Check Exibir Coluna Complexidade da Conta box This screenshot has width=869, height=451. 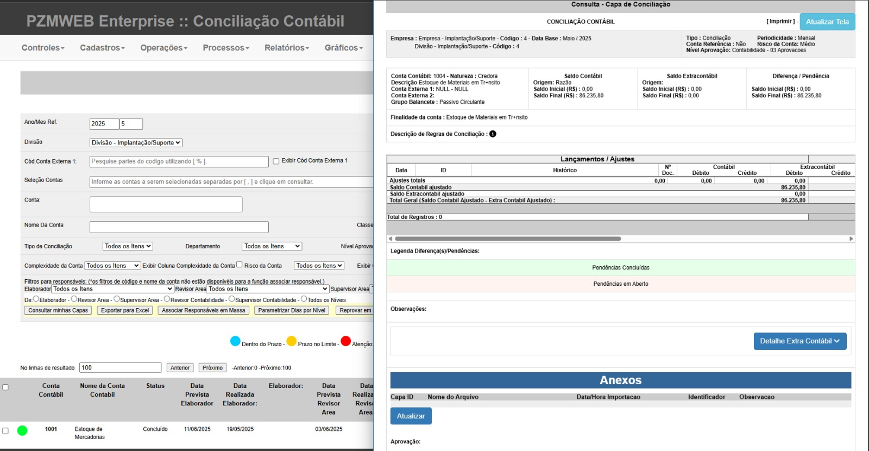[239, 265]
